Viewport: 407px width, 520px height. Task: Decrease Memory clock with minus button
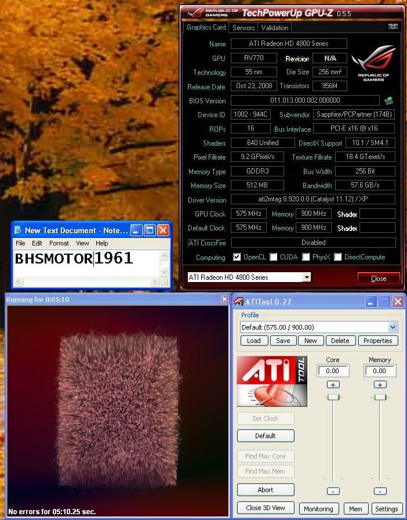380,491
